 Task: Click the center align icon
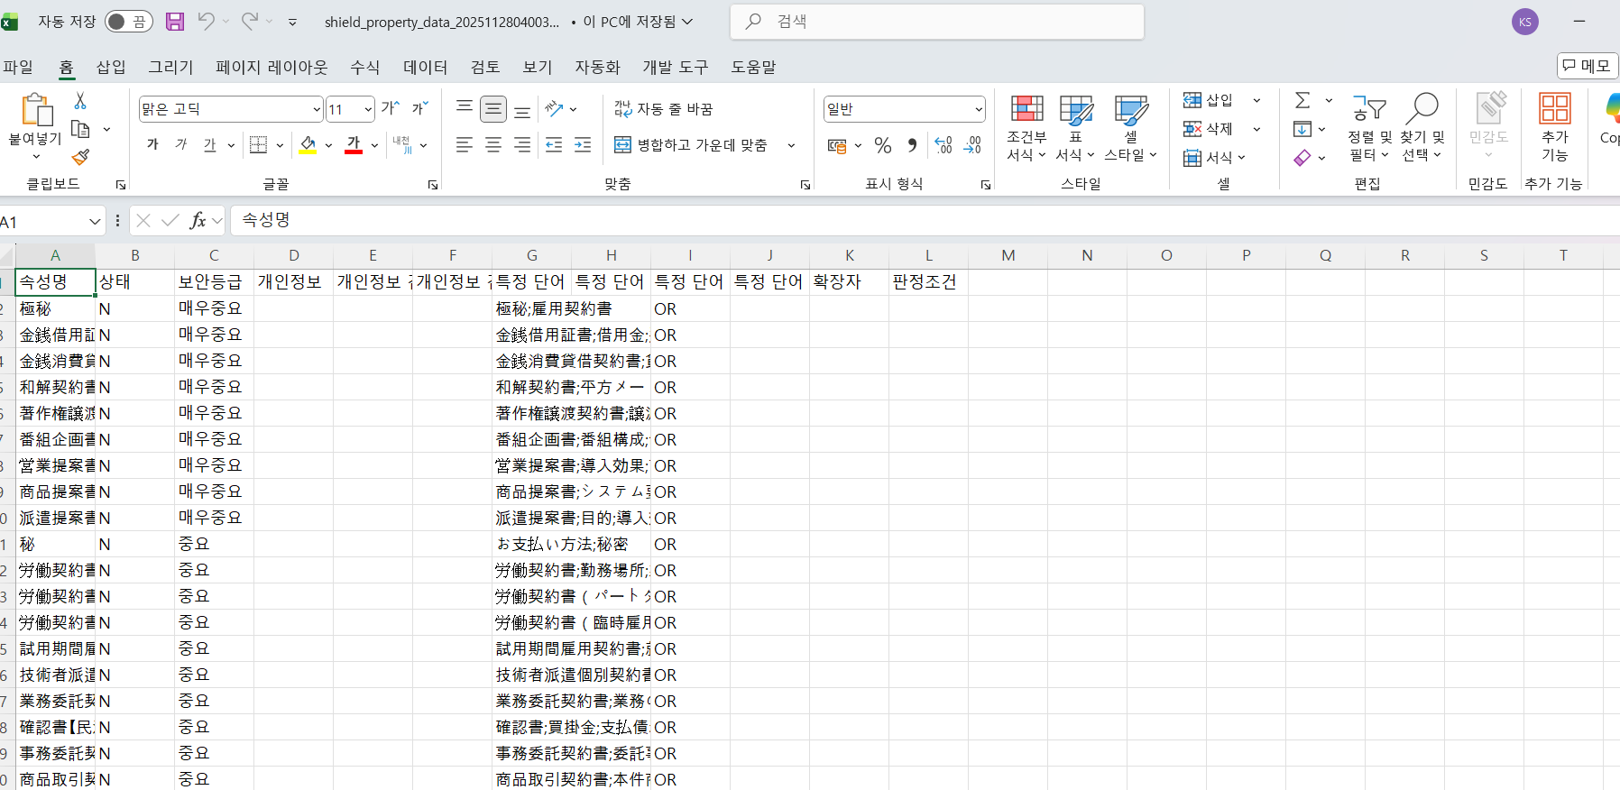pyautogui.click(x=493, y=145)
